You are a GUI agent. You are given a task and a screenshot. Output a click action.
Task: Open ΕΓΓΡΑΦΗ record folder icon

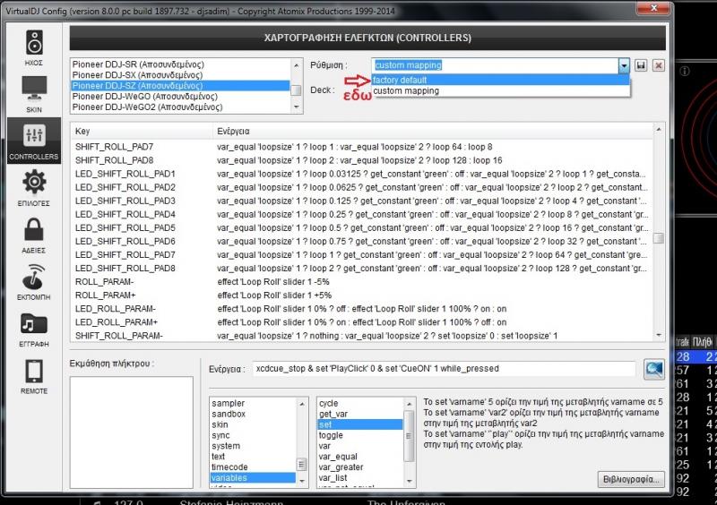34,329
